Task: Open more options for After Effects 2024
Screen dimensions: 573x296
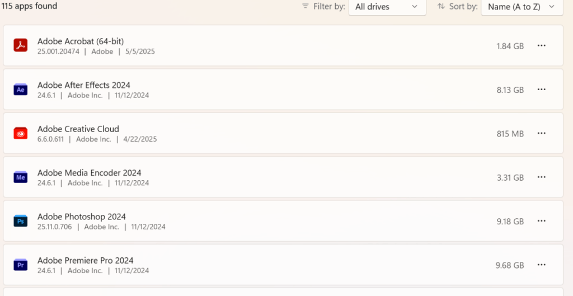Action: coord(541,90)
